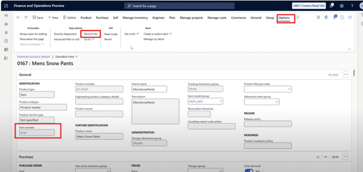Image resolution: width=363 pixels, height=172 pixels.
Task: Click the back arrow in the action bar
Action: [18, 18]
